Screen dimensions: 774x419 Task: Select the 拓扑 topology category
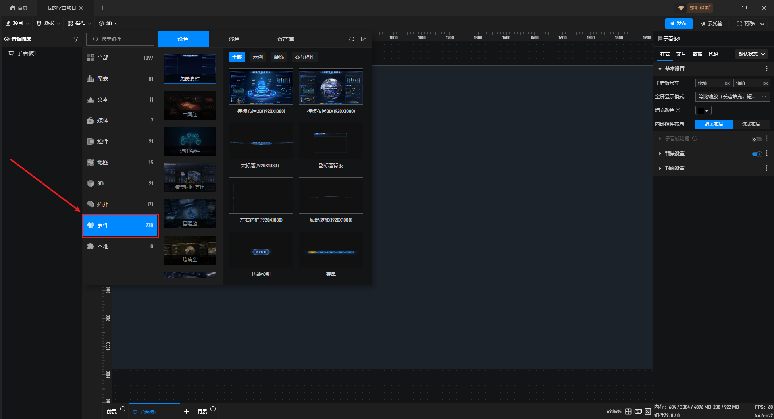(120, 204)
